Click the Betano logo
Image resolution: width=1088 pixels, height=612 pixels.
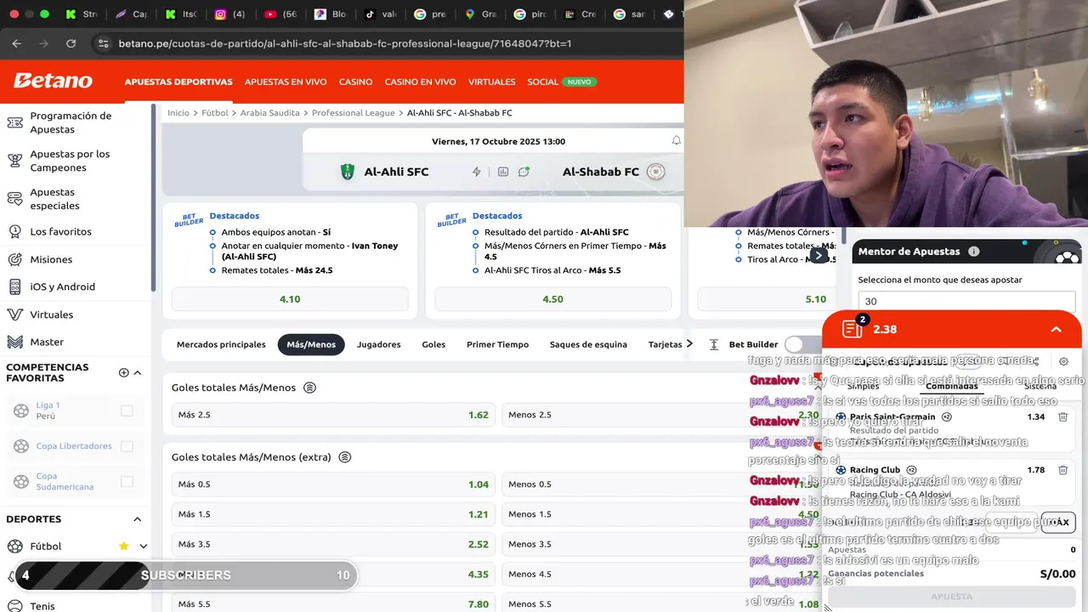coord(53,81)
